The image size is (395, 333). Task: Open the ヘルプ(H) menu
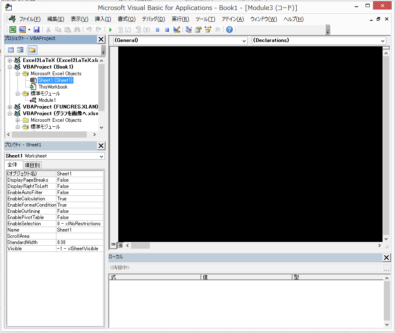[x=293, y=19]
